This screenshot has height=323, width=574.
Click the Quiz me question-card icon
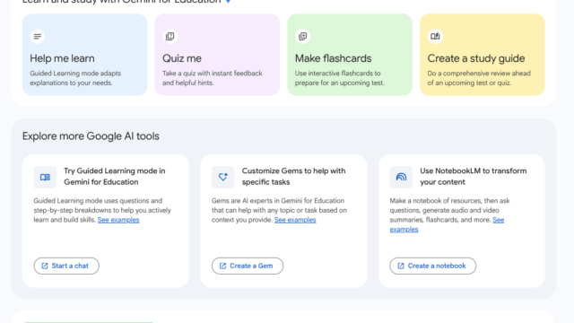point(170,36)
